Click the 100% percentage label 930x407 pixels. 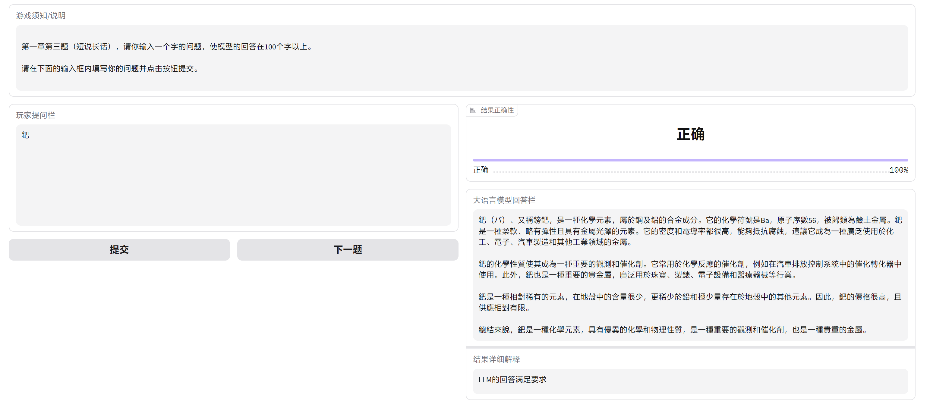(x=899, y=170)
